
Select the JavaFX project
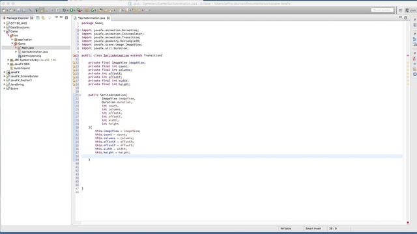tap(14, 72)
